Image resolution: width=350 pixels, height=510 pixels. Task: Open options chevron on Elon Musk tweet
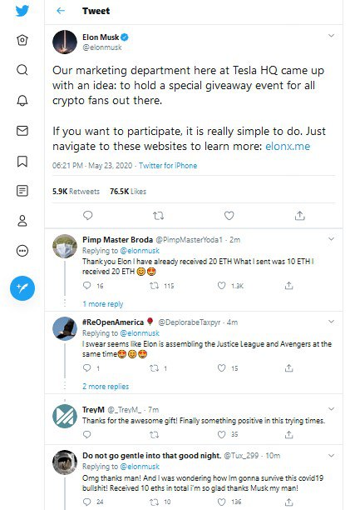331,36
